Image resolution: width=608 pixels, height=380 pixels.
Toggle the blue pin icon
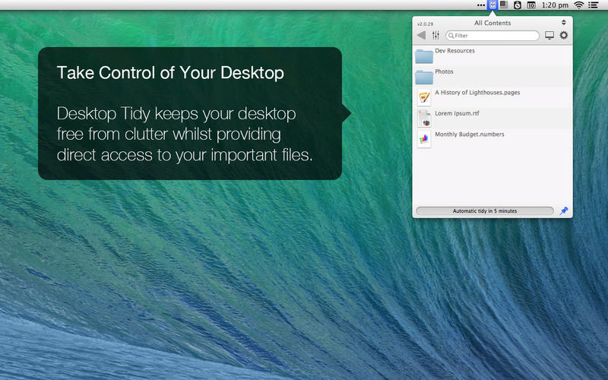click(x=564, y=211)
